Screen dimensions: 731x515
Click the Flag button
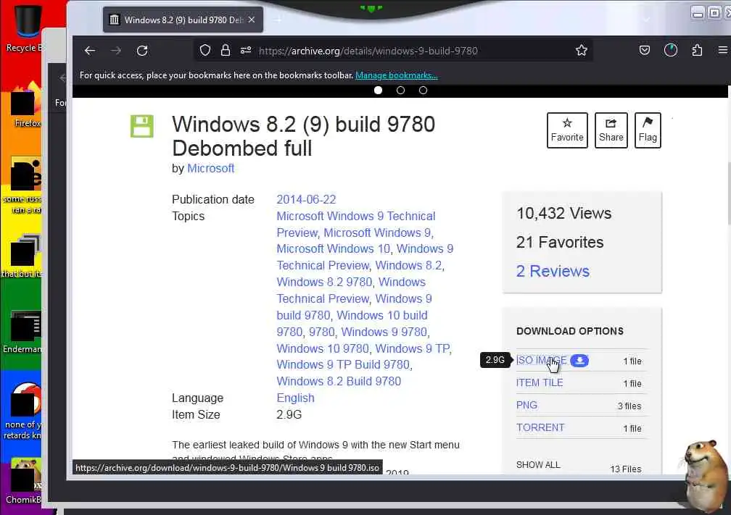(x=648, y=130)
